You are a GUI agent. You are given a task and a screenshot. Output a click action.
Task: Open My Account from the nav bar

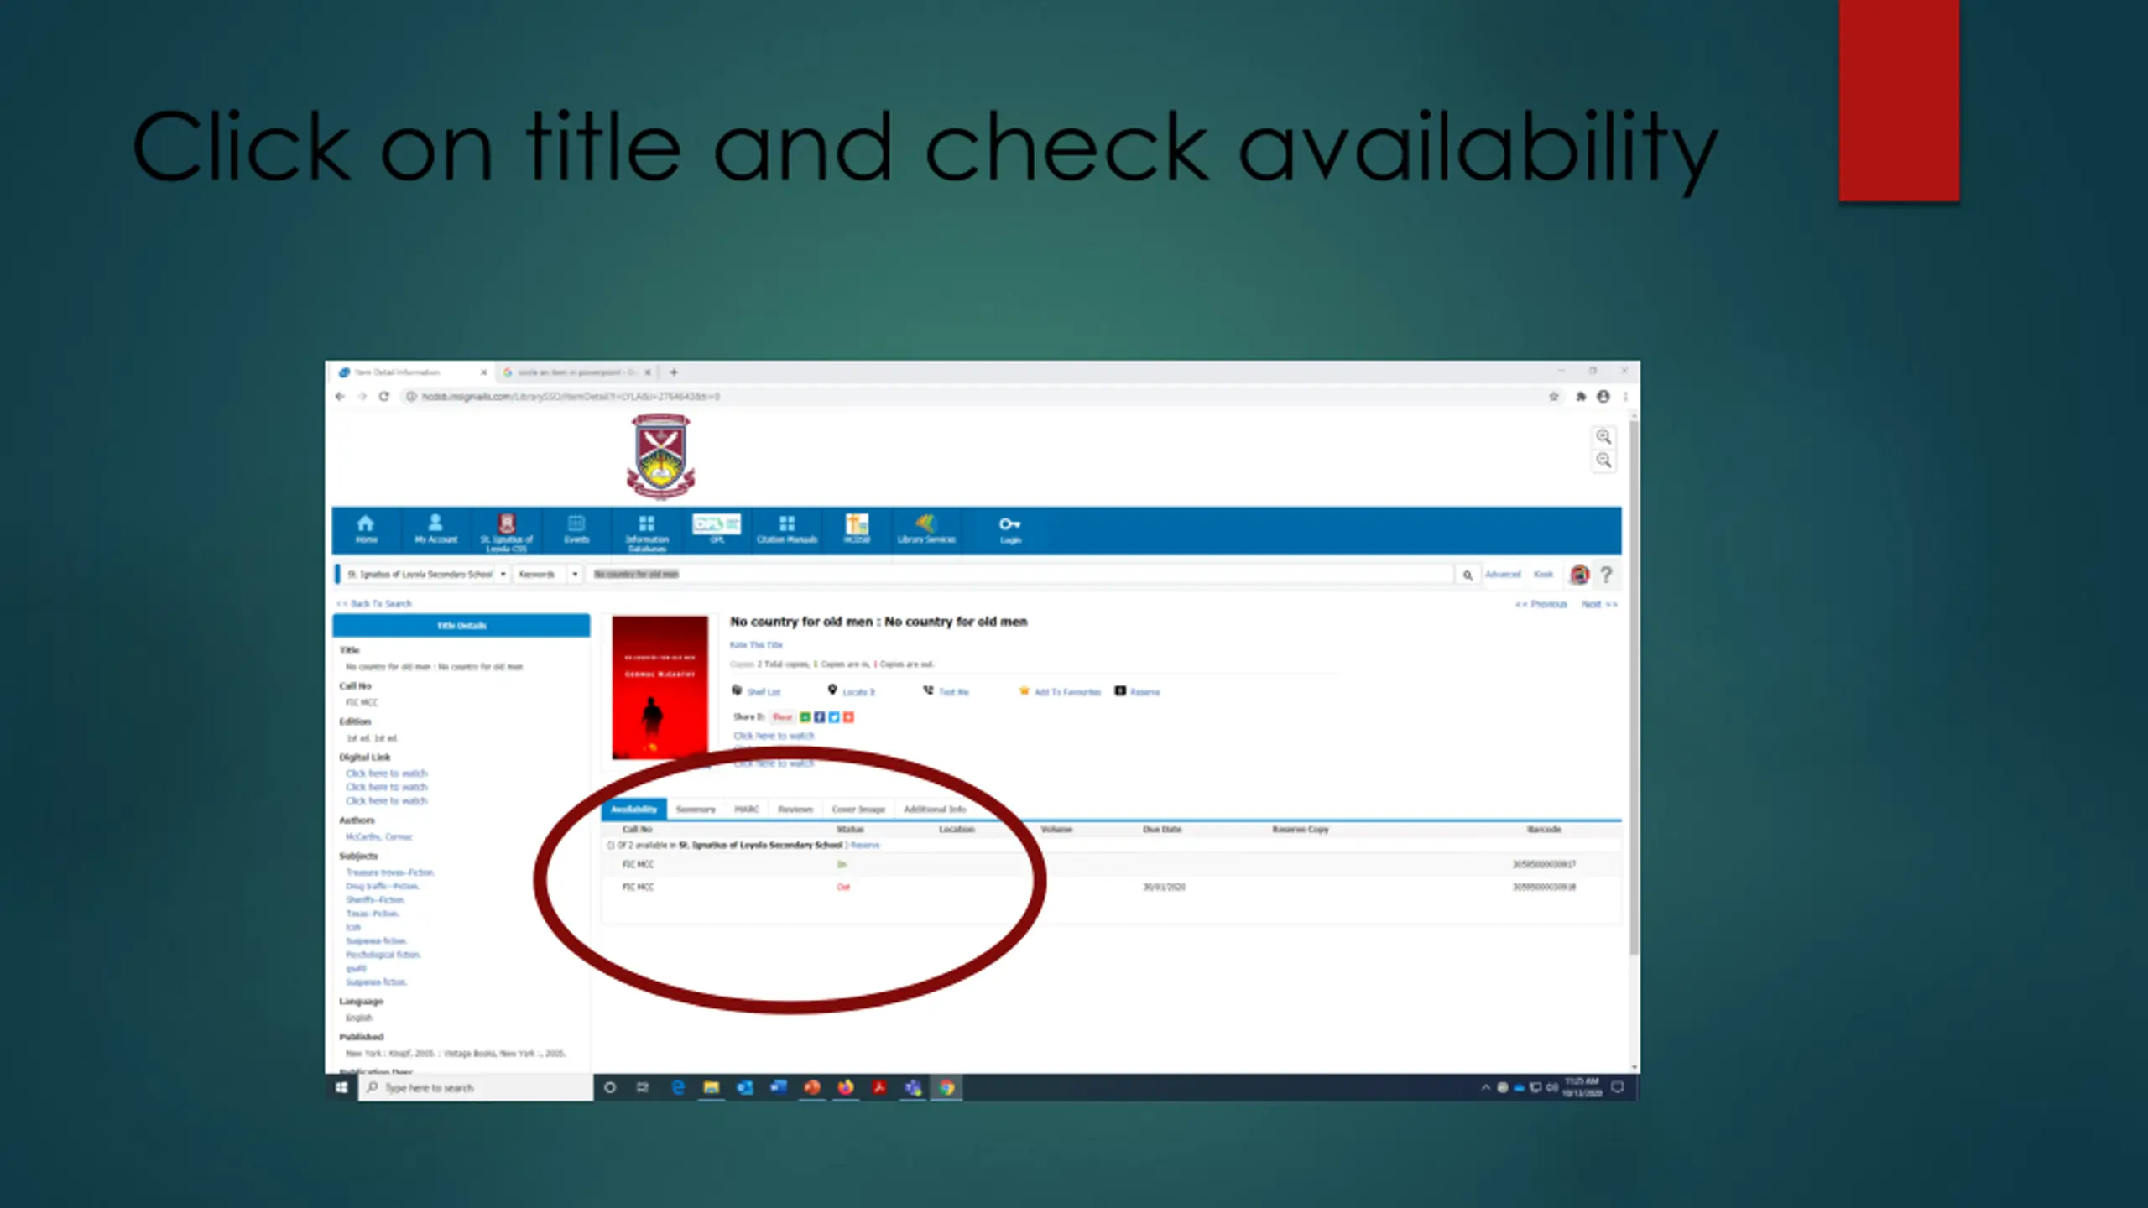[x=435, y=524]
